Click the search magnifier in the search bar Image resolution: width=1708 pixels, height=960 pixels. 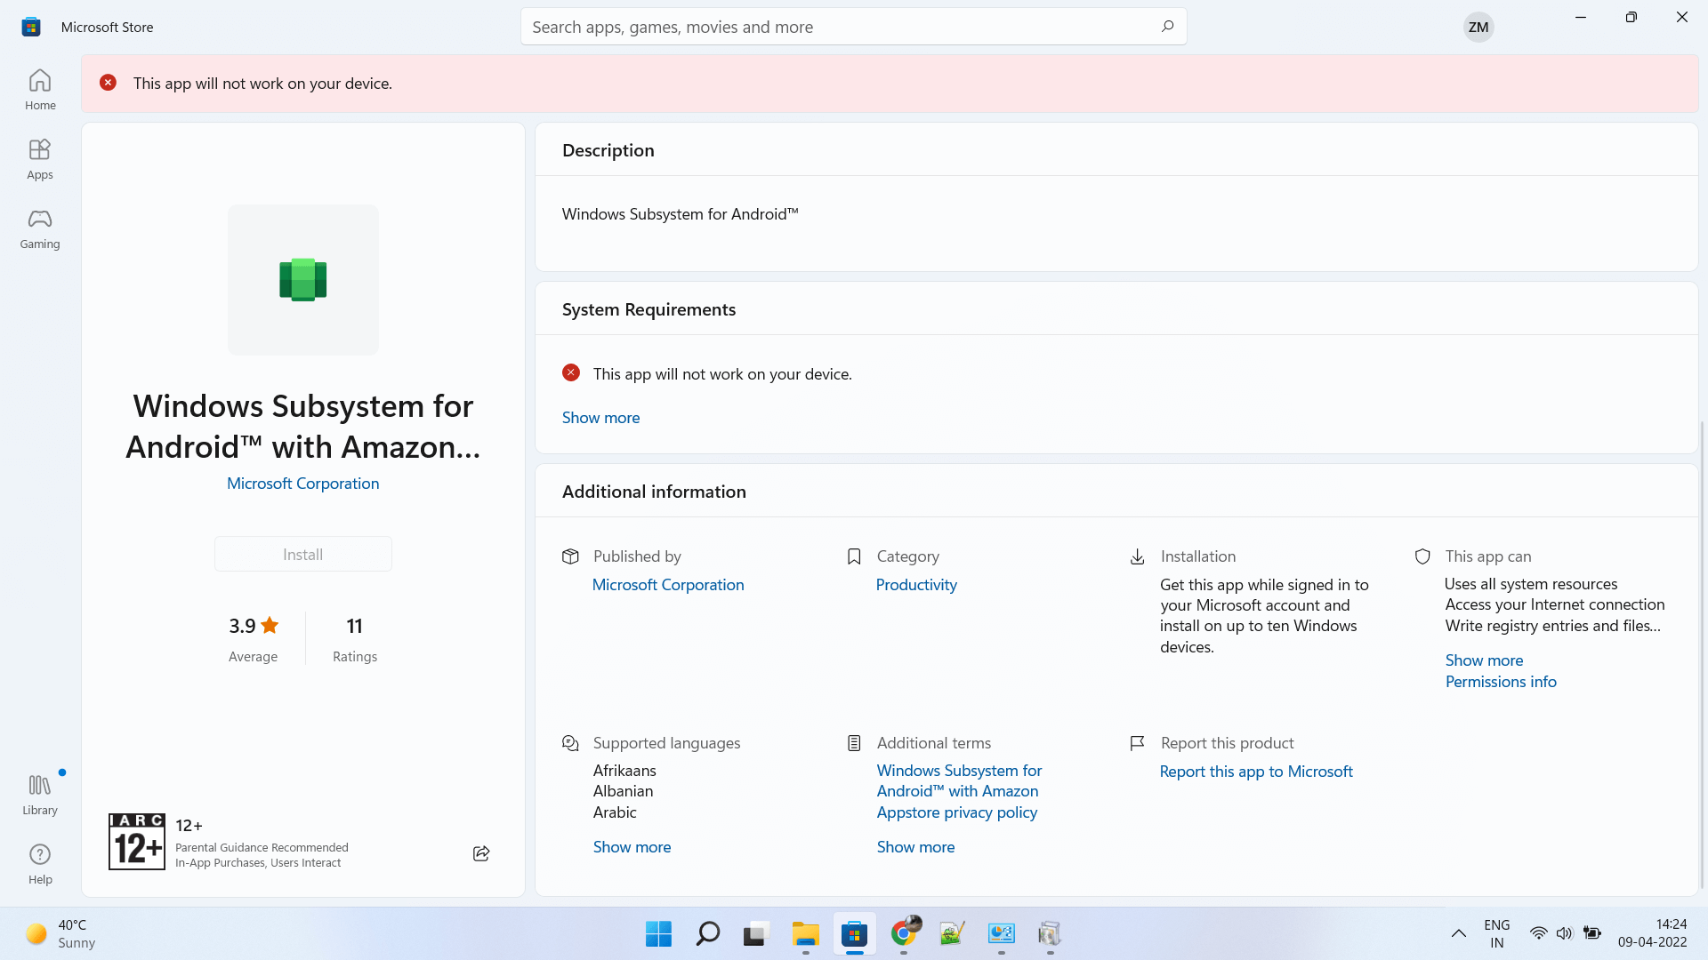1166,26
